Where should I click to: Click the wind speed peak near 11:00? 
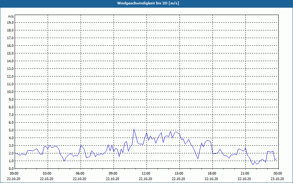pyautogui.click(x=134, y=129)
